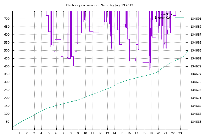211x137 pixels.
Task: Select left axis label '50'
Action: point(8,122)
